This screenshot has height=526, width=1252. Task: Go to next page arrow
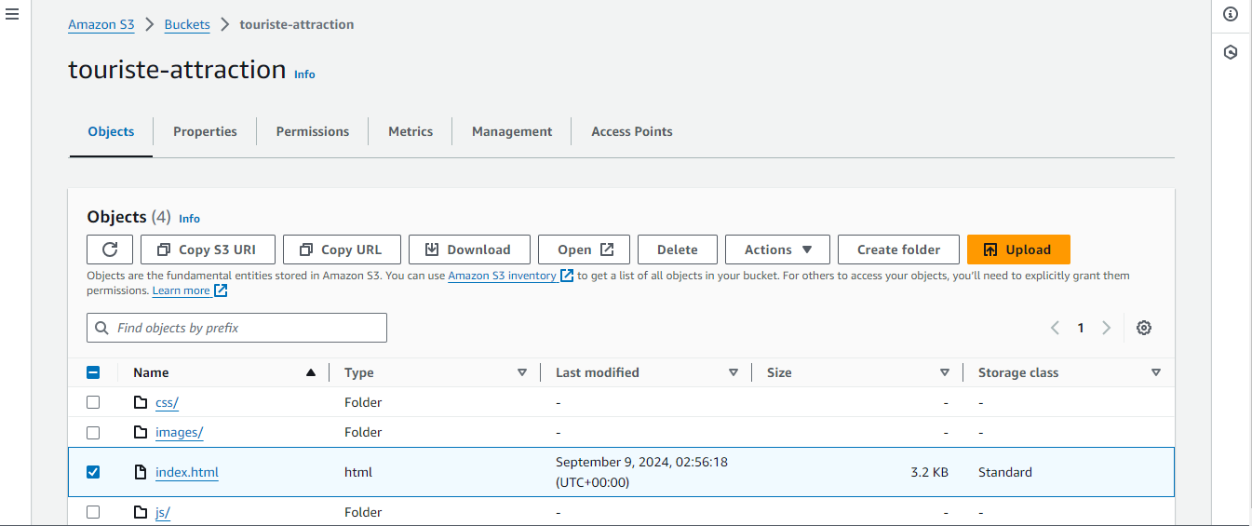[1107, 328]
